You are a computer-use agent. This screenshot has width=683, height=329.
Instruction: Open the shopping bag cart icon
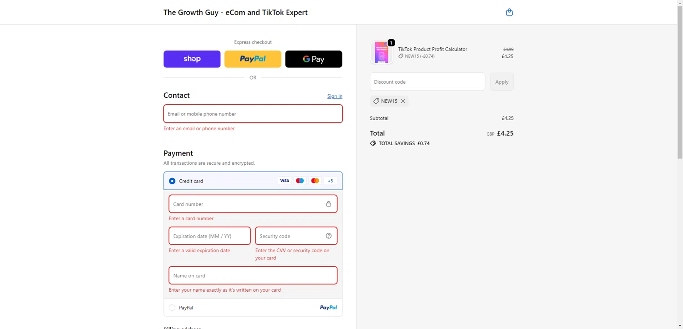pos(509,12)
